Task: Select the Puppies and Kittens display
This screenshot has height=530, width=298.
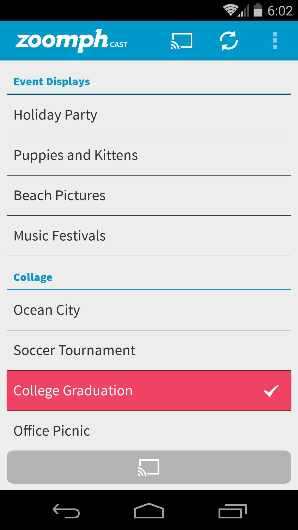Action: click(149, 155)
